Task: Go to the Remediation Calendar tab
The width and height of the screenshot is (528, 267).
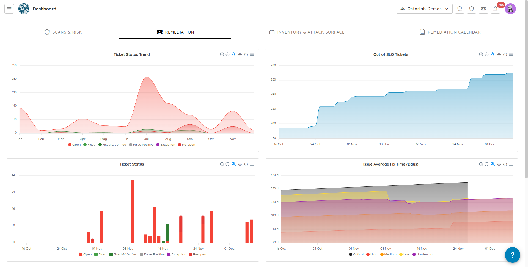Action: [x=450, y=32]
